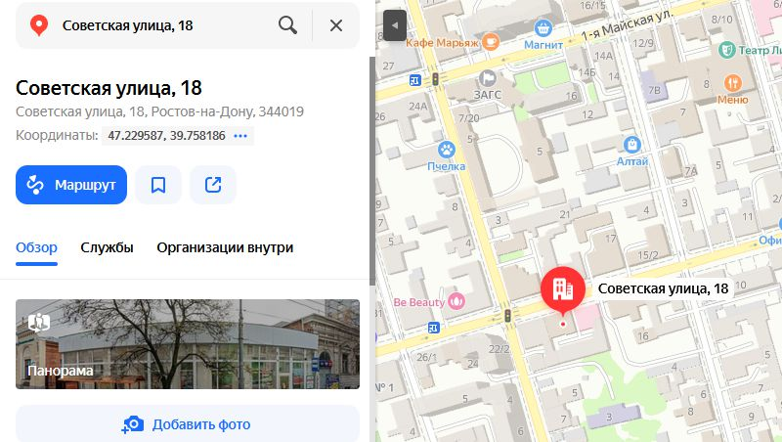The height and width of the screenshot is (442, 782).
Task: Click the Пчелка pet shop icon
Action: pos(447,150)
